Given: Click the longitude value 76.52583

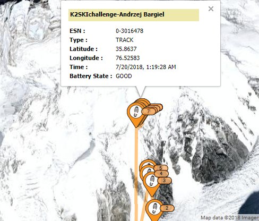Looking at the screenshot, I should coord(128,58).
